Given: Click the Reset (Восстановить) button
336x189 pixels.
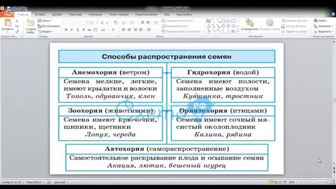Looking at the screenshot, I should click(49, 26).
